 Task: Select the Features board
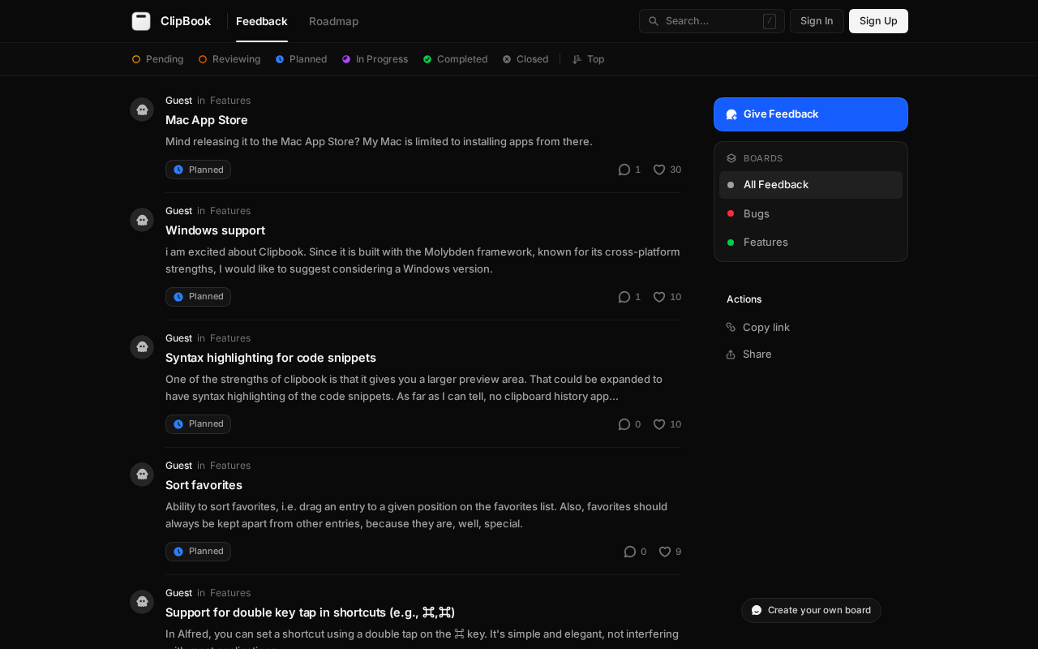811,242
